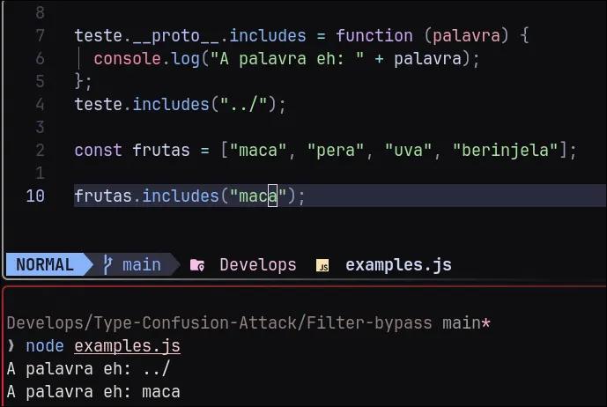Click the '(palavra)' function parameter

point(466,35)
